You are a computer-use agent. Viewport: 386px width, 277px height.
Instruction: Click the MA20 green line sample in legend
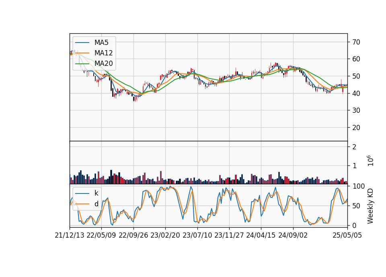82,64
